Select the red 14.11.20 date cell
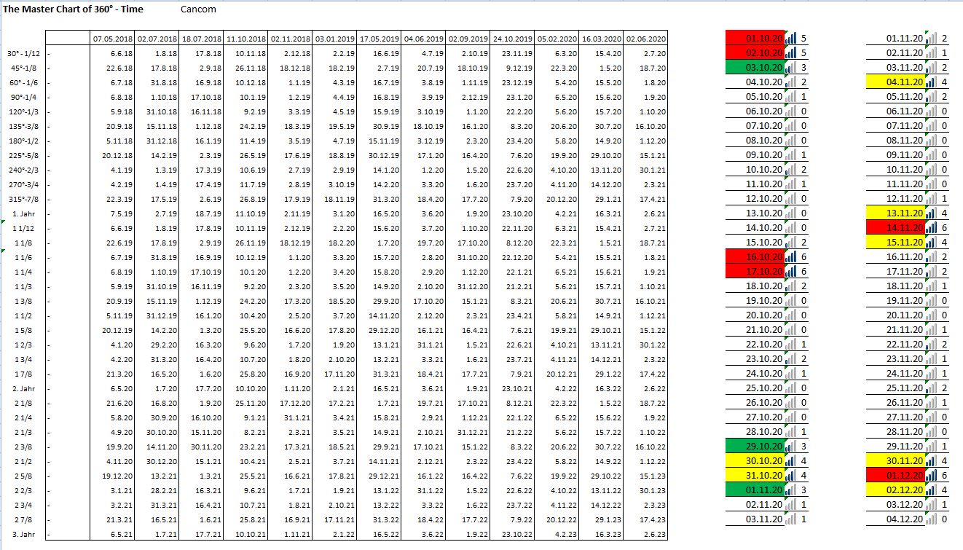 click(x=896, y=228)
